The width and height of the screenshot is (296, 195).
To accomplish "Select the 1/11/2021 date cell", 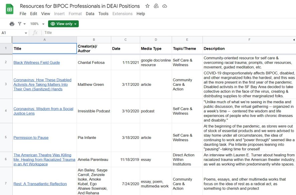I will (x=126, y=62).
